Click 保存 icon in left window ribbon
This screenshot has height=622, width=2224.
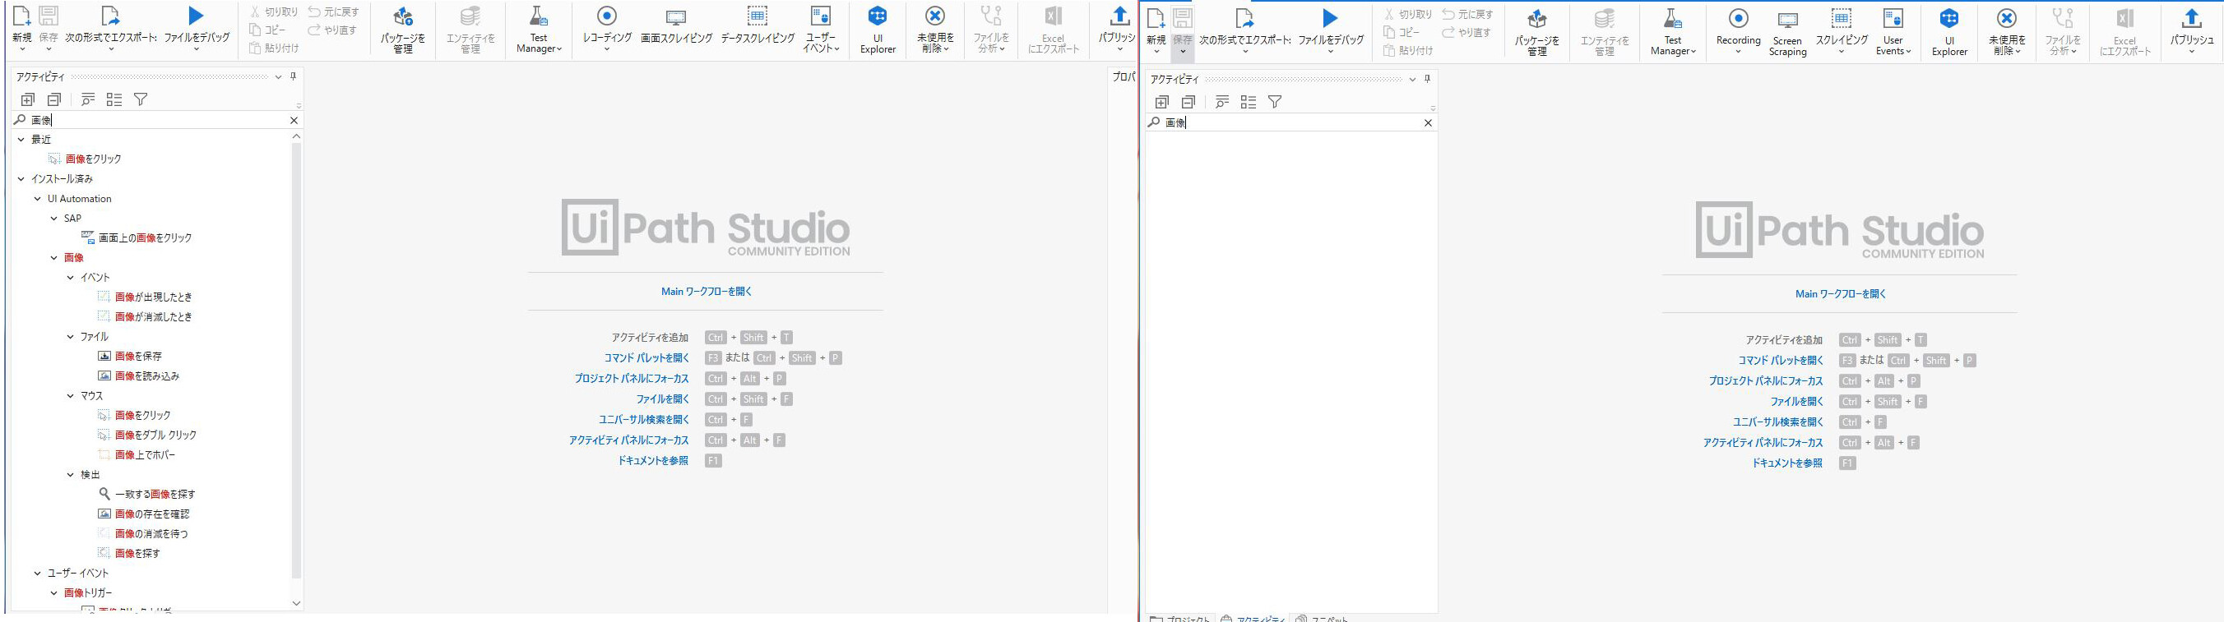tap(49, 16)
